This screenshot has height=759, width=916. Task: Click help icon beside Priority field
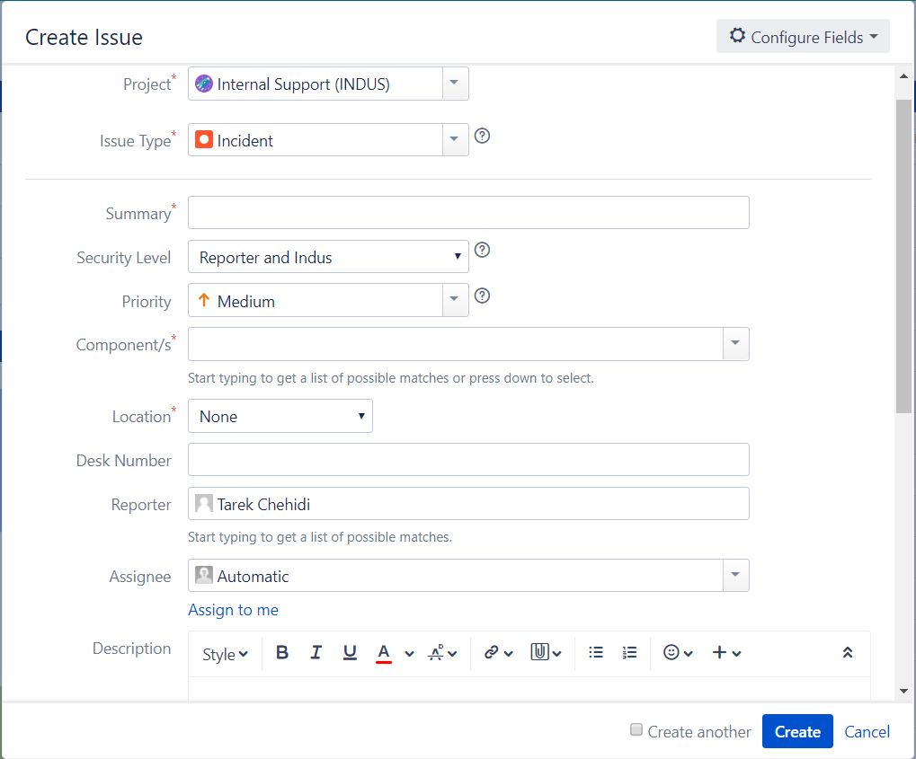(x=482, y=296)
